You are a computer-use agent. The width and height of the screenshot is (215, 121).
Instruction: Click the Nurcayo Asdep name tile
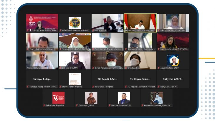point(42,79)
